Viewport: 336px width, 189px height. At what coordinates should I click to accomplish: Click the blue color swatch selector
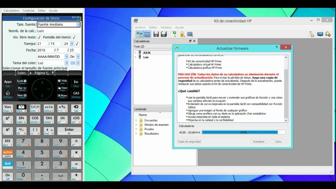click(x=75, y=63)
